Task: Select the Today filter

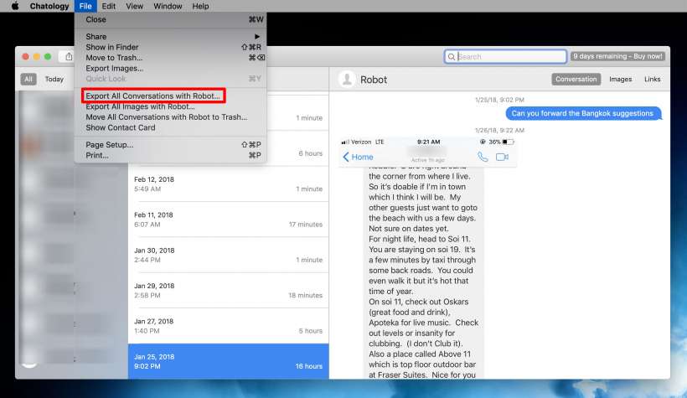Action: click(54, 79)
